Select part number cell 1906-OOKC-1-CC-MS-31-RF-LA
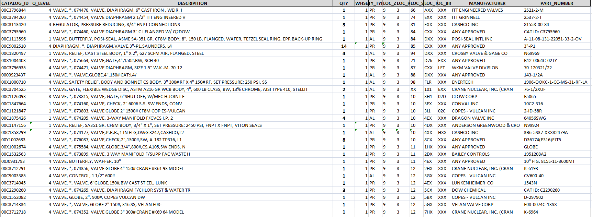Image resolution: width=592 pixels, height=217 pixels. click(x=557, y=82)
